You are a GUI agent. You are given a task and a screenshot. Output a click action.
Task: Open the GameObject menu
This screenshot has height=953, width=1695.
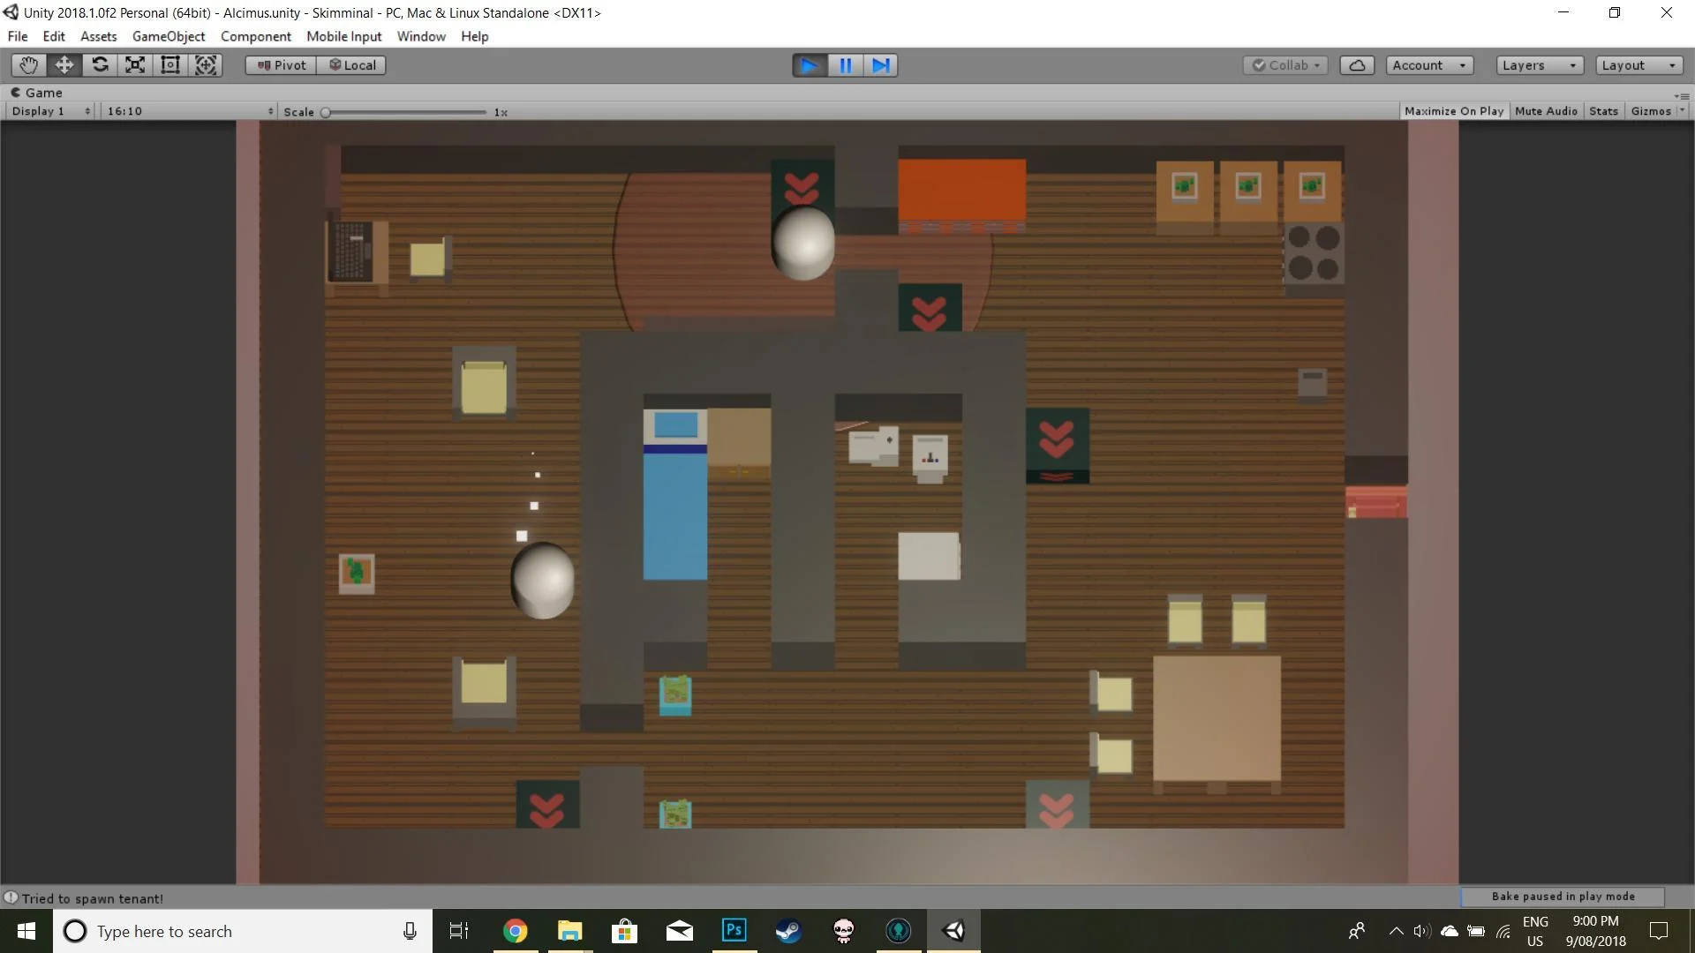[169, 36]
